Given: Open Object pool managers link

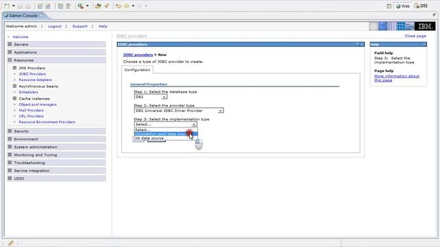Looking at the screenshot, I should coord(38,104).
